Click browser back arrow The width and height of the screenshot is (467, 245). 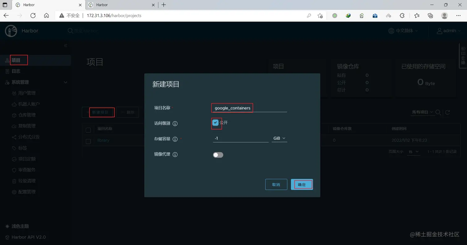(x=6, y=15)
